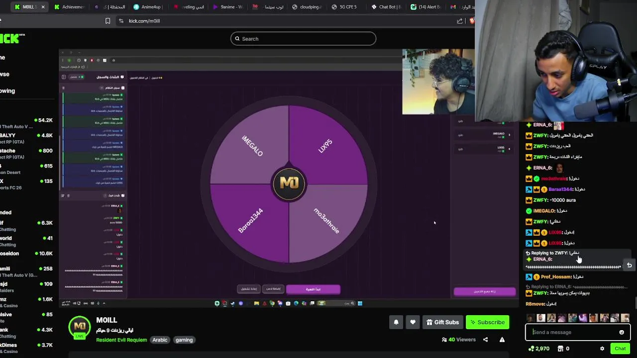
Task: Open sidebar channel with 4.8K viewers
Action: pyautogui.click(x=26, y=139)
